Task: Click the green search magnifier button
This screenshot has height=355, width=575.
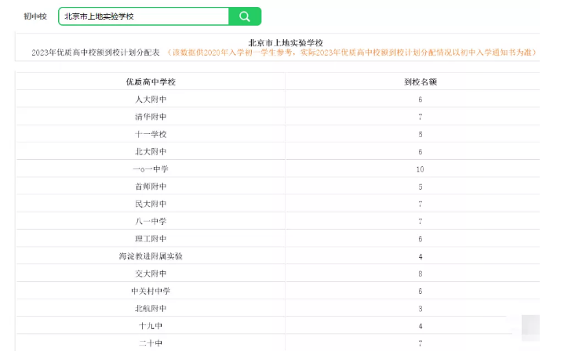Action: (x=245, y=16)
